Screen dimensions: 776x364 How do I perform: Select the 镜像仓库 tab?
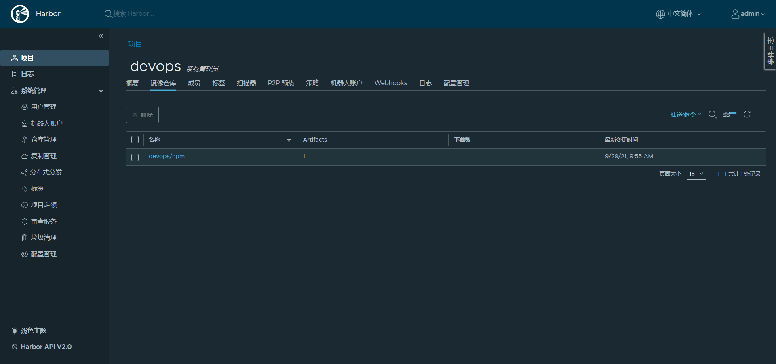(163, 83)
